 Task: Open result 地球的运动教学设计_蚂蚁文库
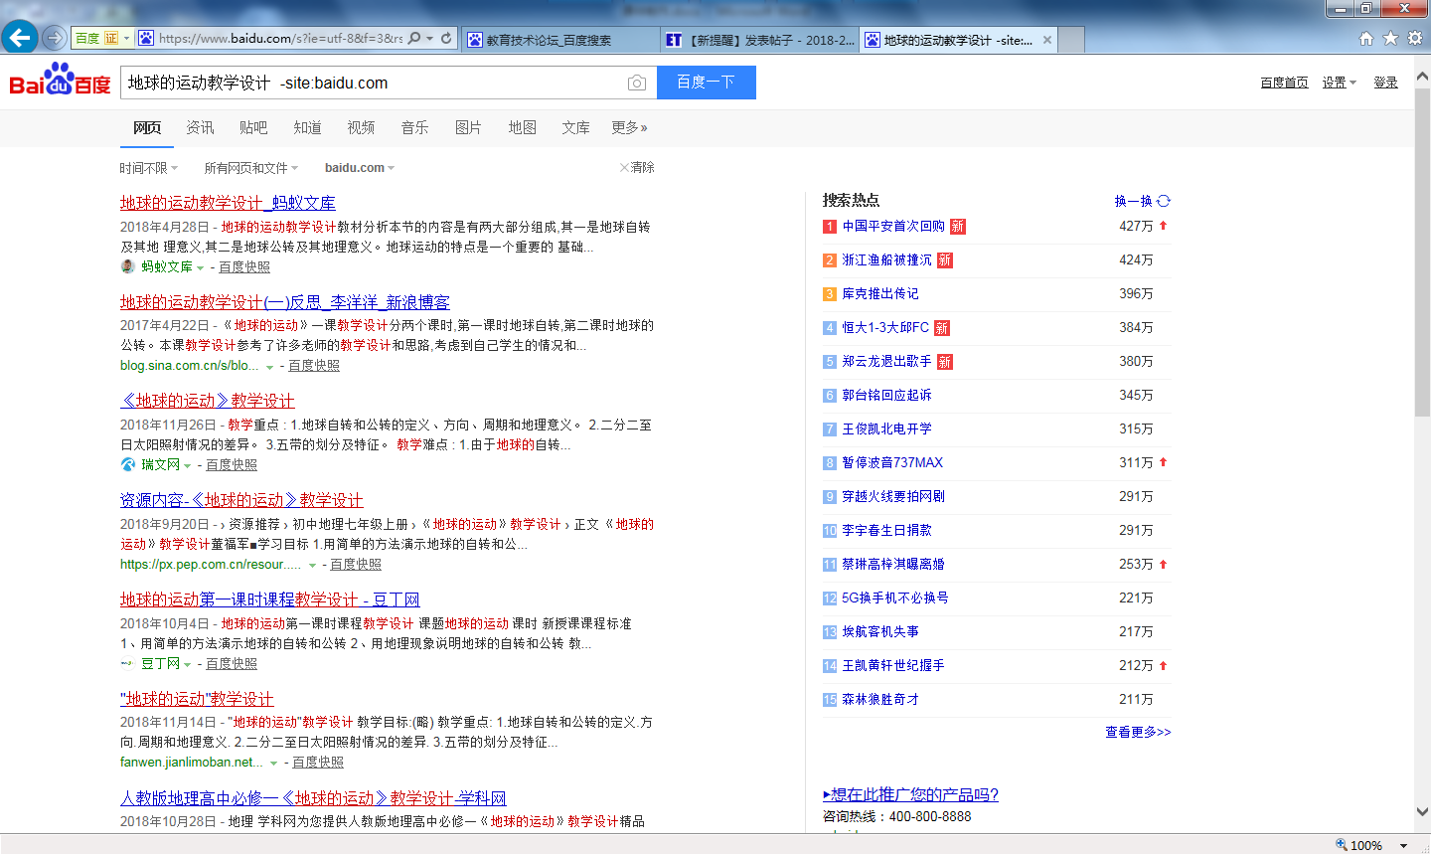click(228, 203)
